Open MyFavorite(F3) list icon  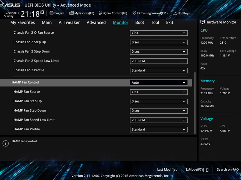point(71,13)
